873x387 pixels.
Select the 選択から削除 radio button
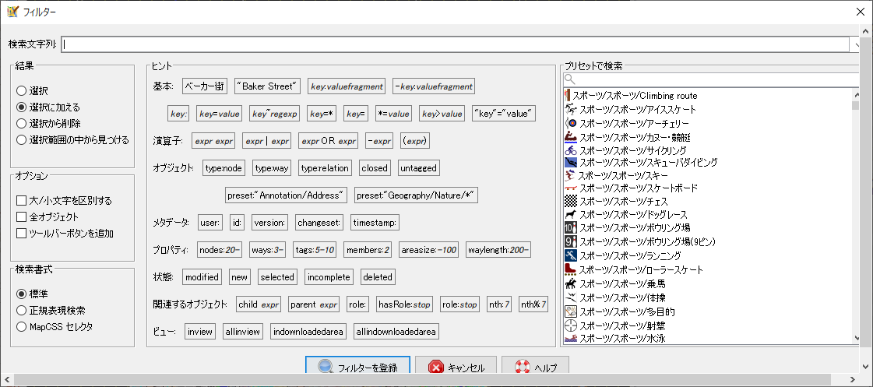(x=22, y=123)
